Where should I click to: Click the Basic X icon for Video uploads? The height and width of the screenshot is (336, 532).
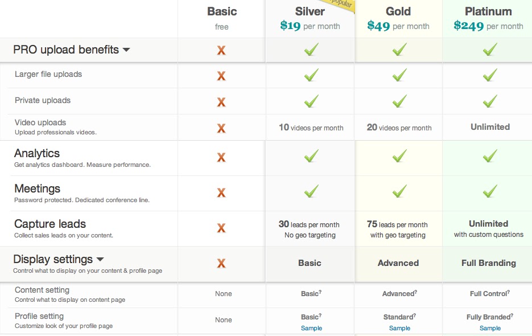221,128
